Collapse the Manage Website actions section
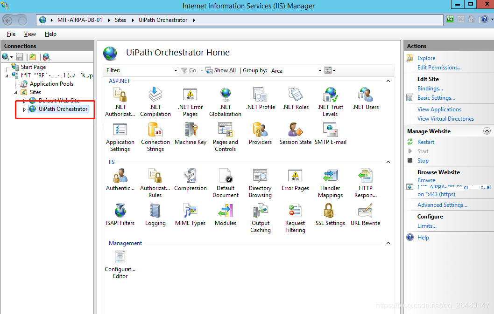Image resolution: width=494 pixels, height=314 pixels. point(487,131)
